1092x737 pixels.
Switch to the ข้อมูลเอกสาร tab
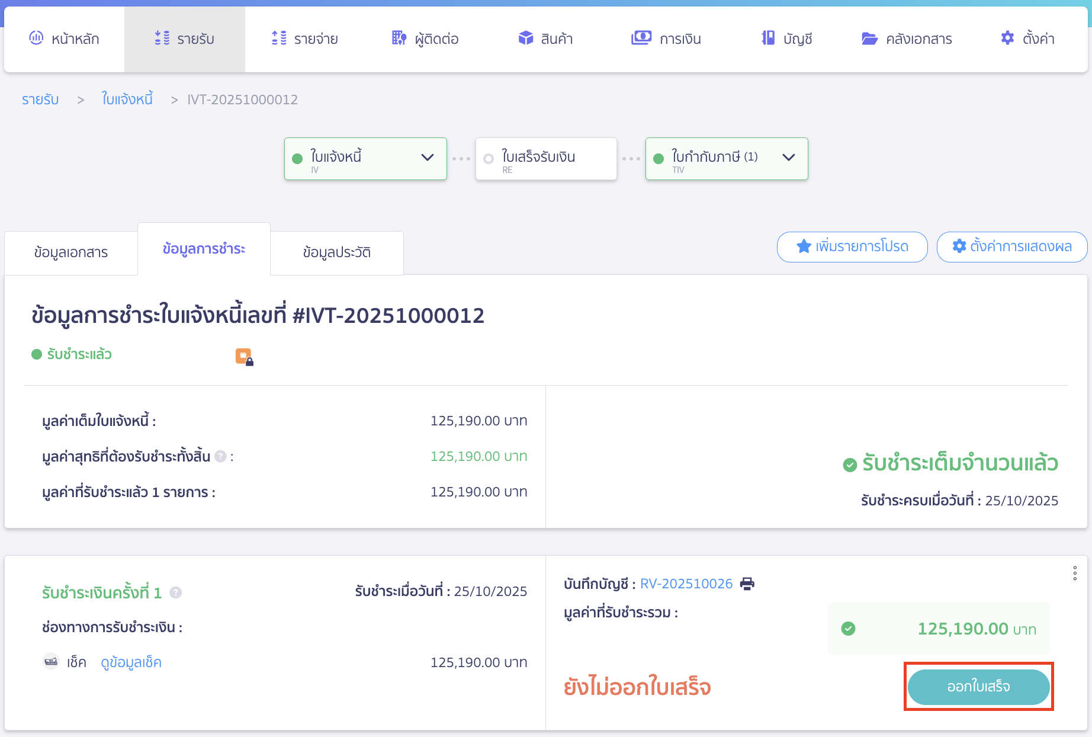[x=71, y=252]
